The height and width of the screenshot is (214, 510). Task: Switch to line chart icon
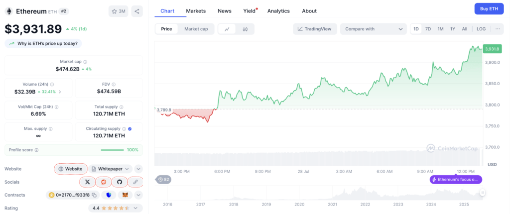227,29
